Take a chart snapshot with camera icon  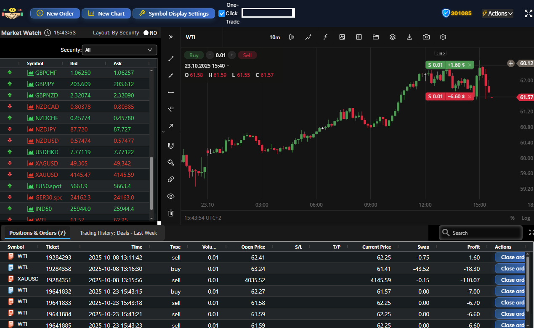(426, 37)
